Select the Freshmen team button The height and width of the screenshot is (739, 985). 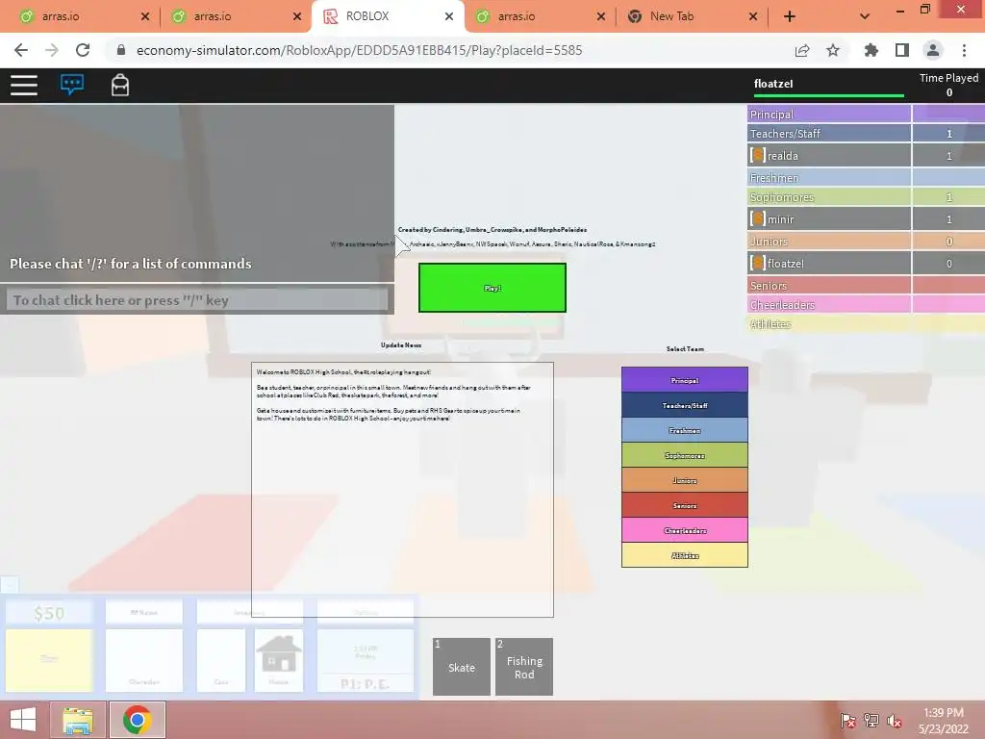click(x=685, y=430)
